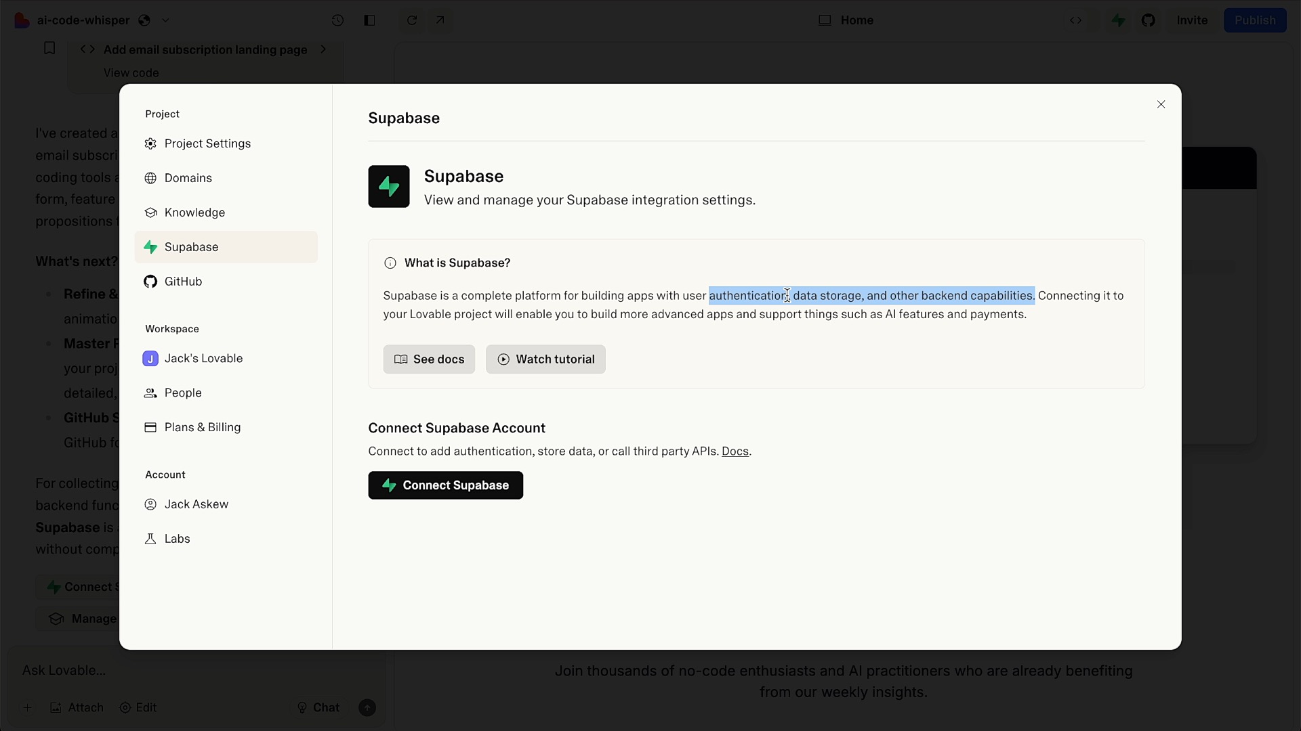This screenshot has width=1301, height=731.
Task: Open the Home page selector
Action: 846,20
